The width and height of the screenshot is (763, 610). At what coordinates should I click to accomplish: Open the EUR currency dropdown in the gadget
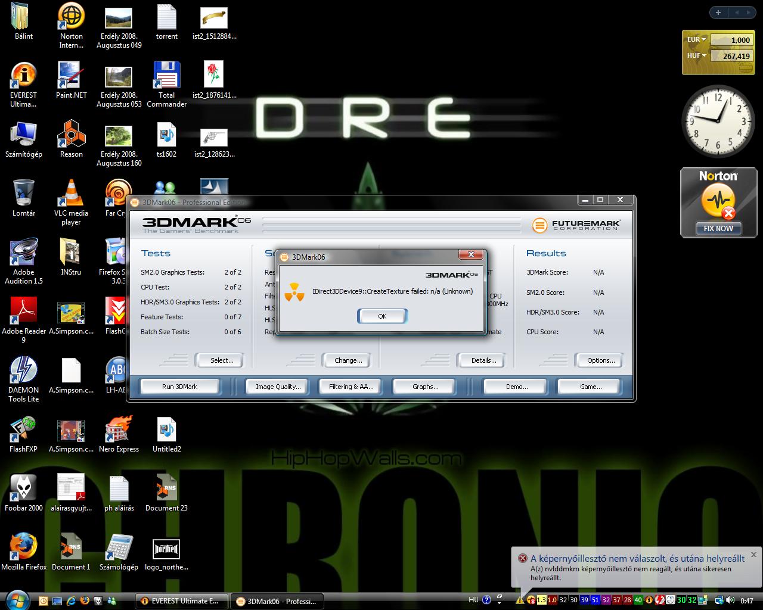point(696,39)
